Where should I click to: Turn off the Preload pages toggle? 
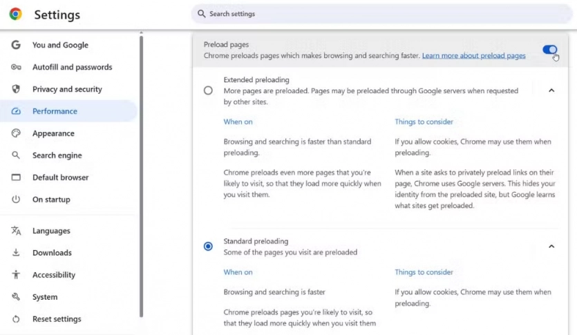click(550, 50)
